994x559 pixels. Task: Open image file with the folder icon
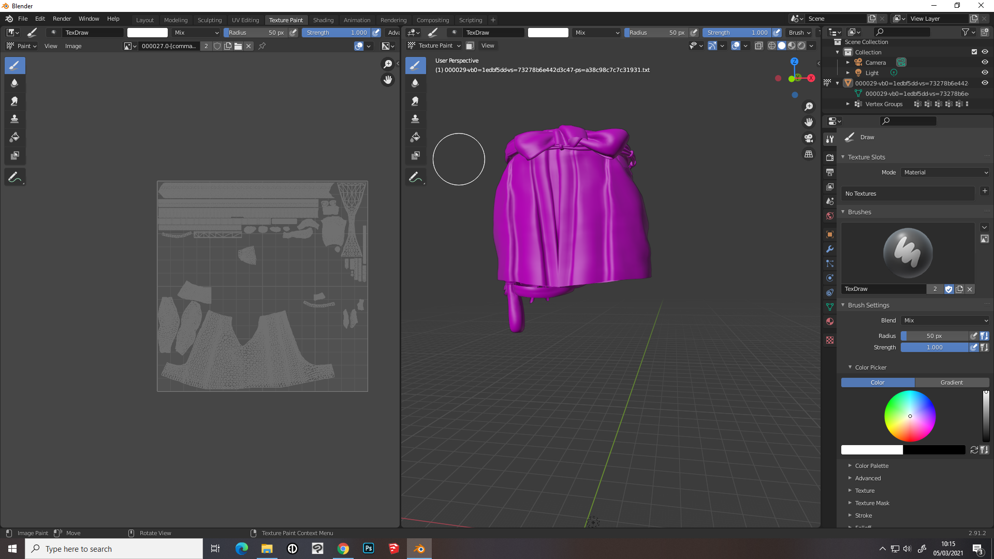(x=238, y=46)
